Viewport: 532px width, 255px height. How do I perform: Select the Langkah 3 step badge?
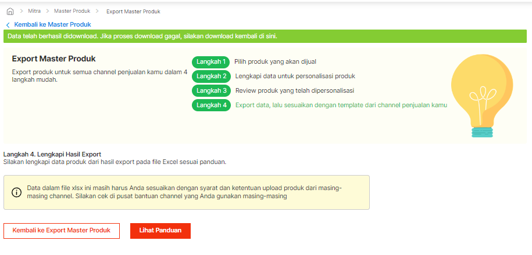pos(211,90)
